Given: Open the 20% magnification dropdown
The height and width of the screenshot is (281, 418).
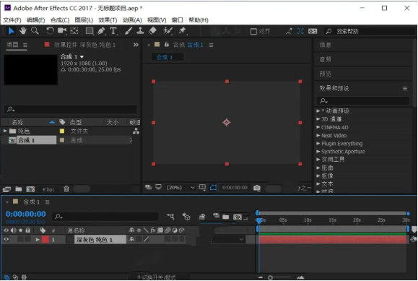Looking at the screenshot, I should pyautogui.click(x=180, y=188).
